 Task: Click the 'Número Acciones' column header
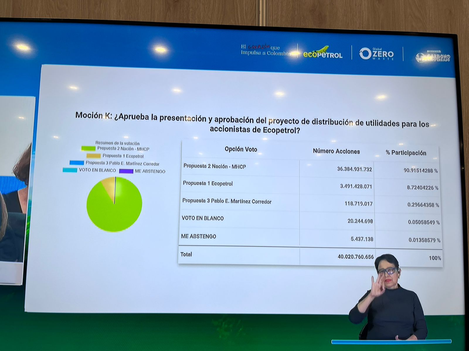336,151
